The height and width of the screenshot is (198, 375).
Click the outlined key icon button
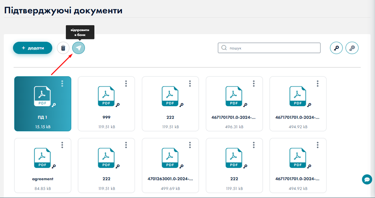352,48
